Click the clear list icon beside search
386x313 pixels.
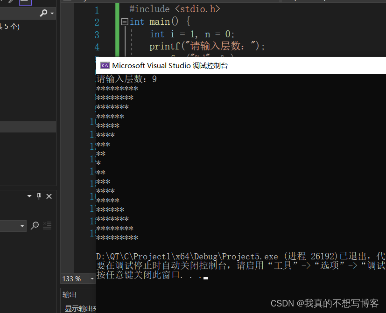pos(47,225)
